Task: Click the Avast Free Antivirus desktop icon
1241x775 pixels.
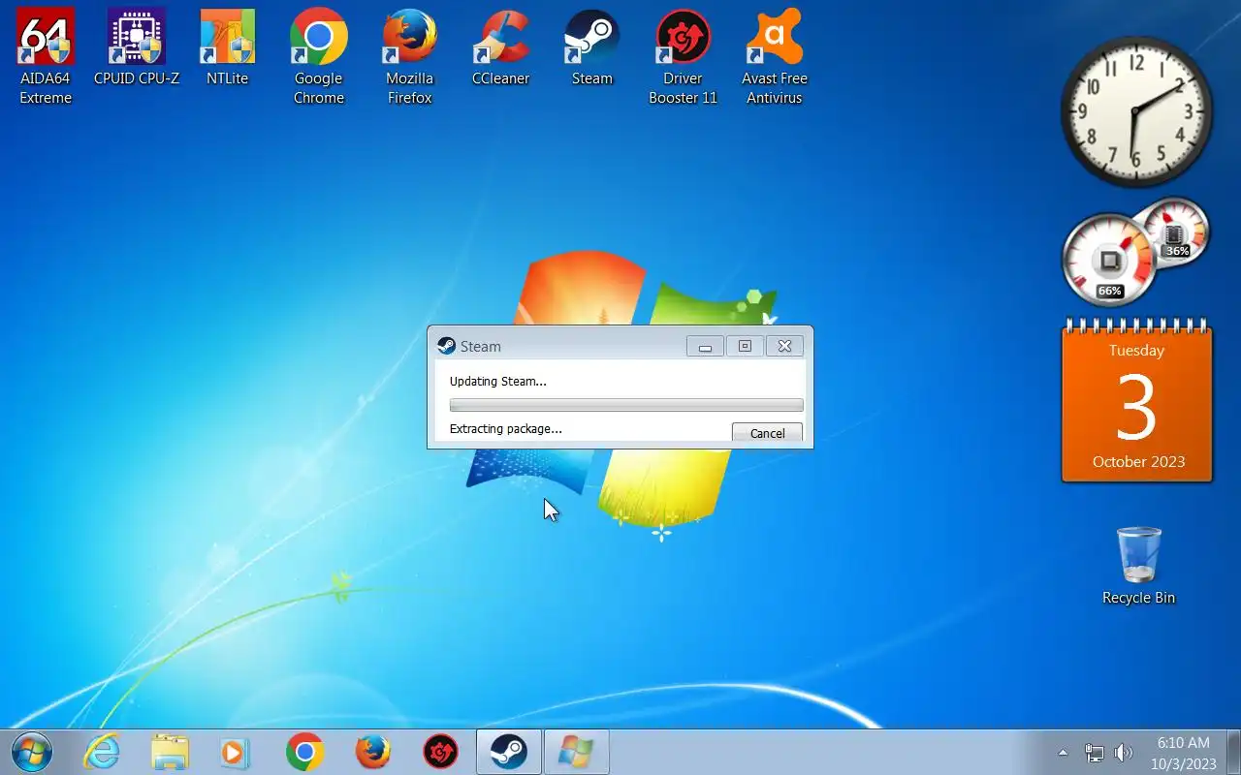Action: point(775,56)
